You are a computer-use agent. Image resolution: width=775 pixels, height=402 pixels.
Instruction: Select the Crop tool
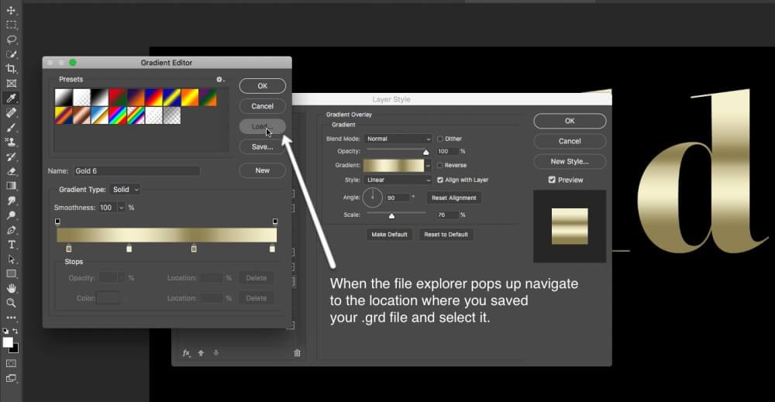(x=12, y=68)
